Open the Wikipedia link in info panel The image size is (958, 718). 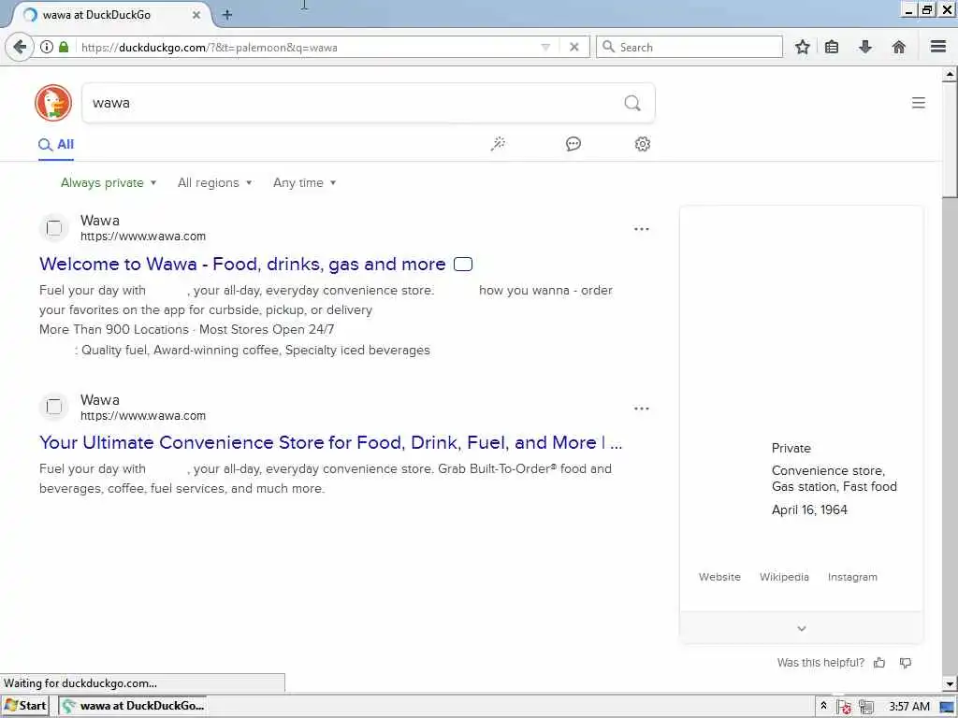tap(784, 577)
